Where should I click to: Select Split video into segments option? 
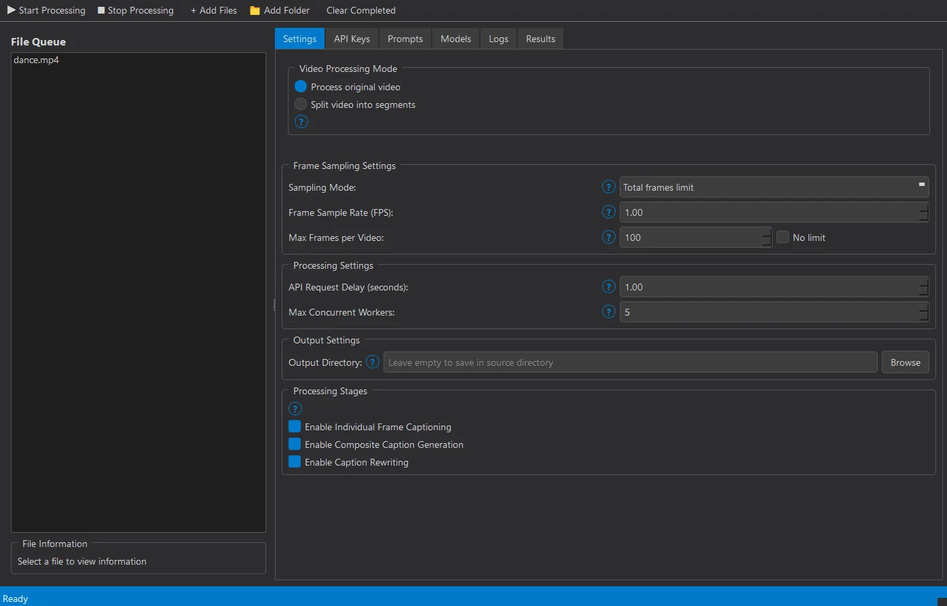(301, 105)
